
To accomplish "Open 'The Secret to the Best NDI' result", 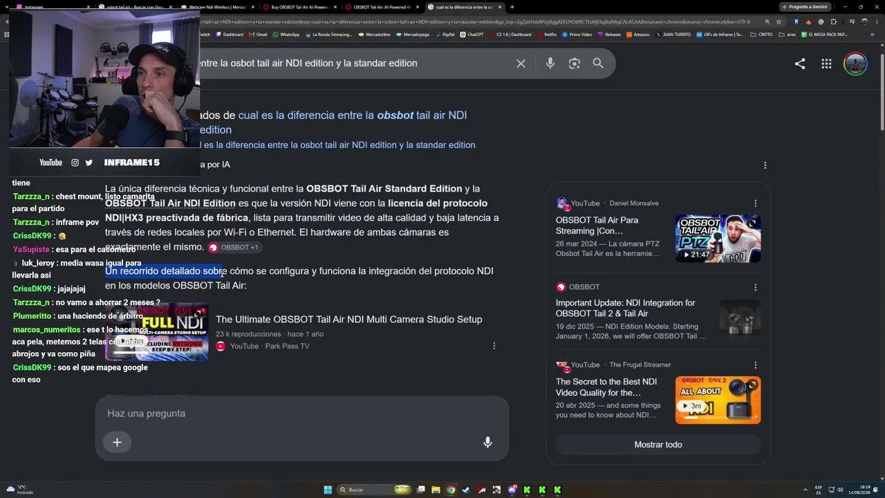I will tap(606, 387).
